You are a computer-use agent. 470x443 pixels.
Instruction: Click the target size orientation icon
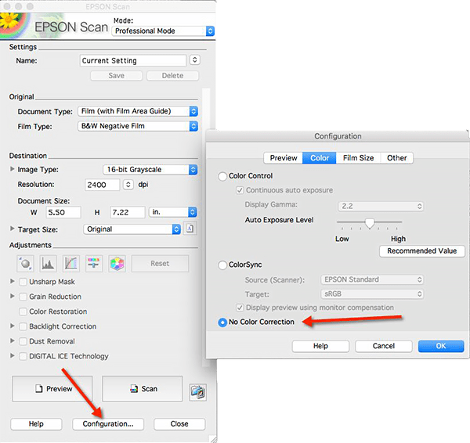click(190, 229)
